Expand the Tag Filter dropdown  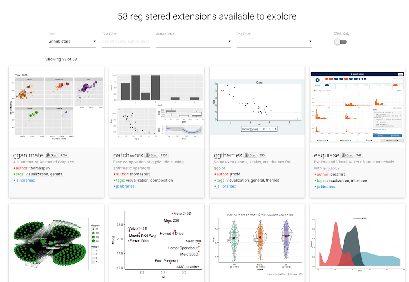(274, 42)
